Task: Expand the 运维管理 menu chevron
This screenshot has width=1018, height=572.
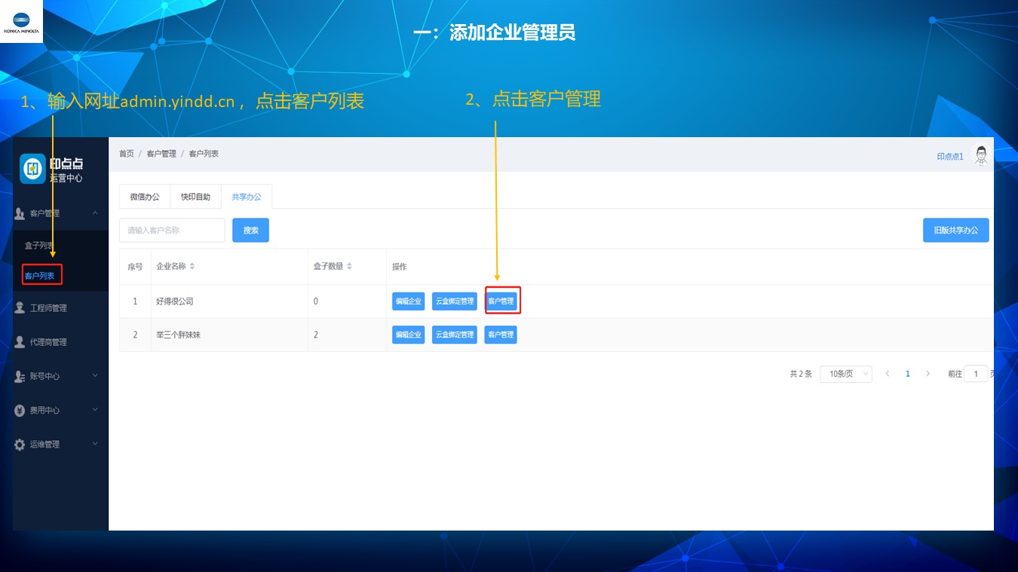Action: 95,444
